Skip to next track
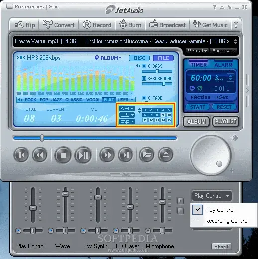 pyautogui.click(x=126, y=155)
